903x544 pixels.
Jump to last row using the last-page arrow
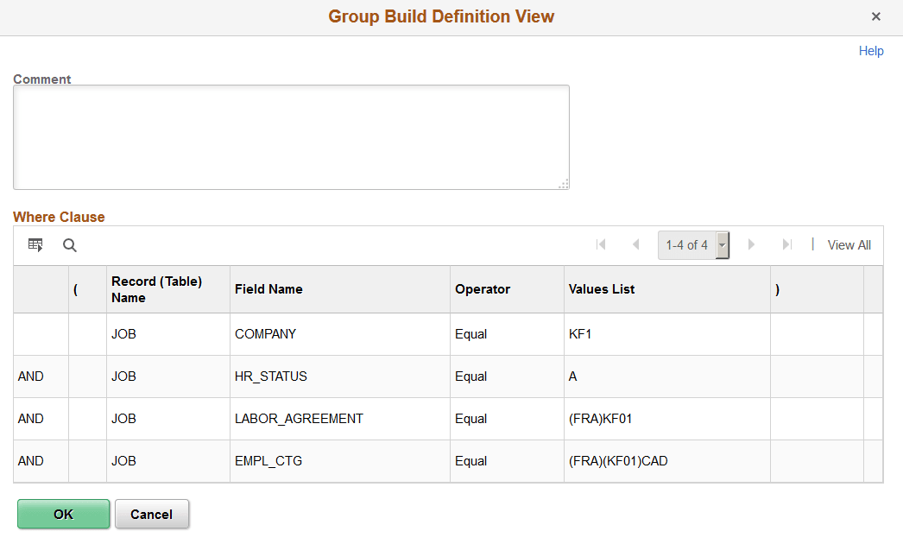(x=786, y=245)
